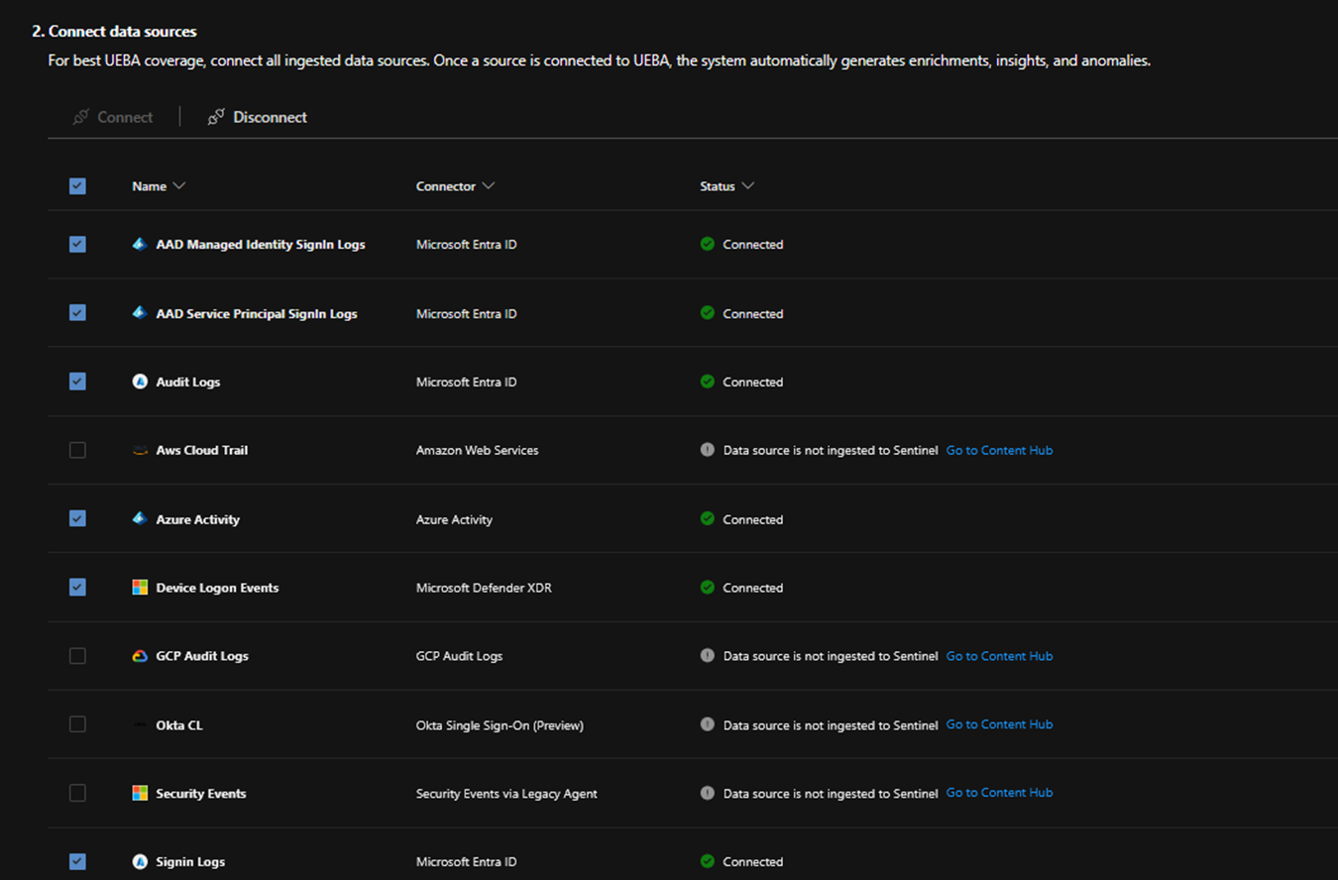Check the Okta CL checkbox
Viewport: 1338px width, 880px height.
[77, 724]
